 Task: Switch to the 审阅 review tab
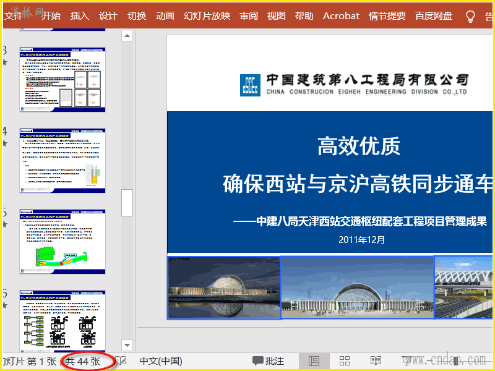click(x=249, y=16)
